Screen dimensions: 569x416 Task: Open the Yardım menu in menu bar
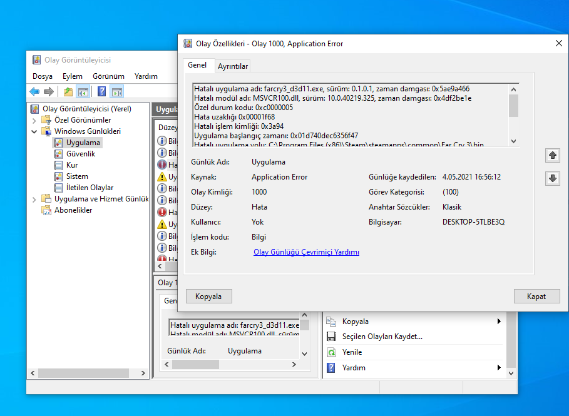pos(146,76)
